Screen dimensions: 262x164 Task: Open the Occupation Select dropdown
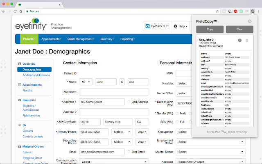tap(184, 132)
